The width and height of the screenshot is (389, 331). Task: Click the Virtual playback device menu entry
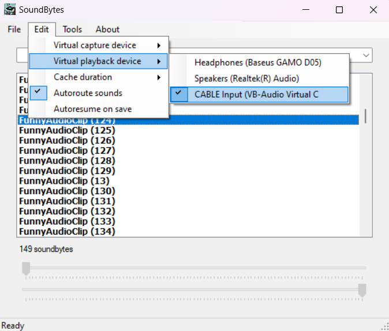tap(98, 61)
